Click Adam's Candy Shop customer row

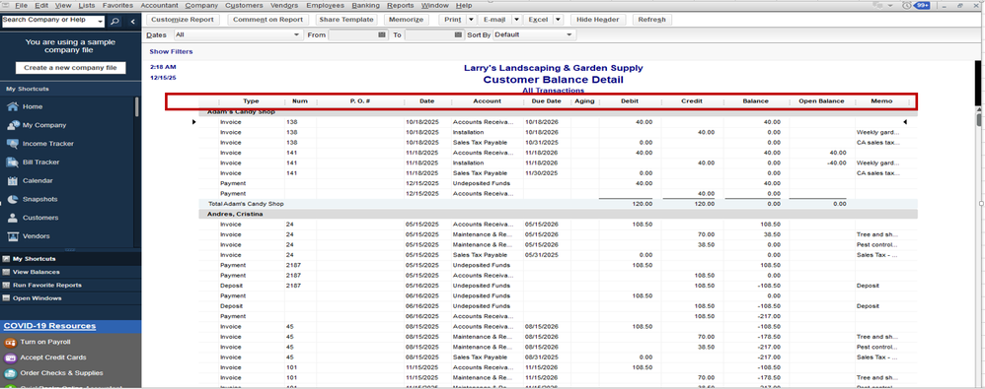tap(558, 111)
